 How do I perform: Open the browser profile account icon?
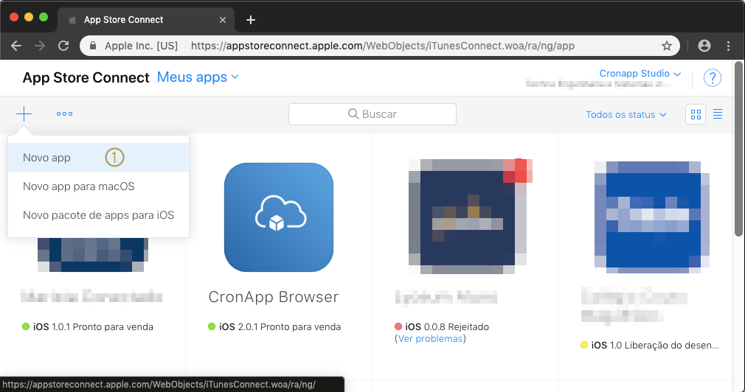[704, 46]
